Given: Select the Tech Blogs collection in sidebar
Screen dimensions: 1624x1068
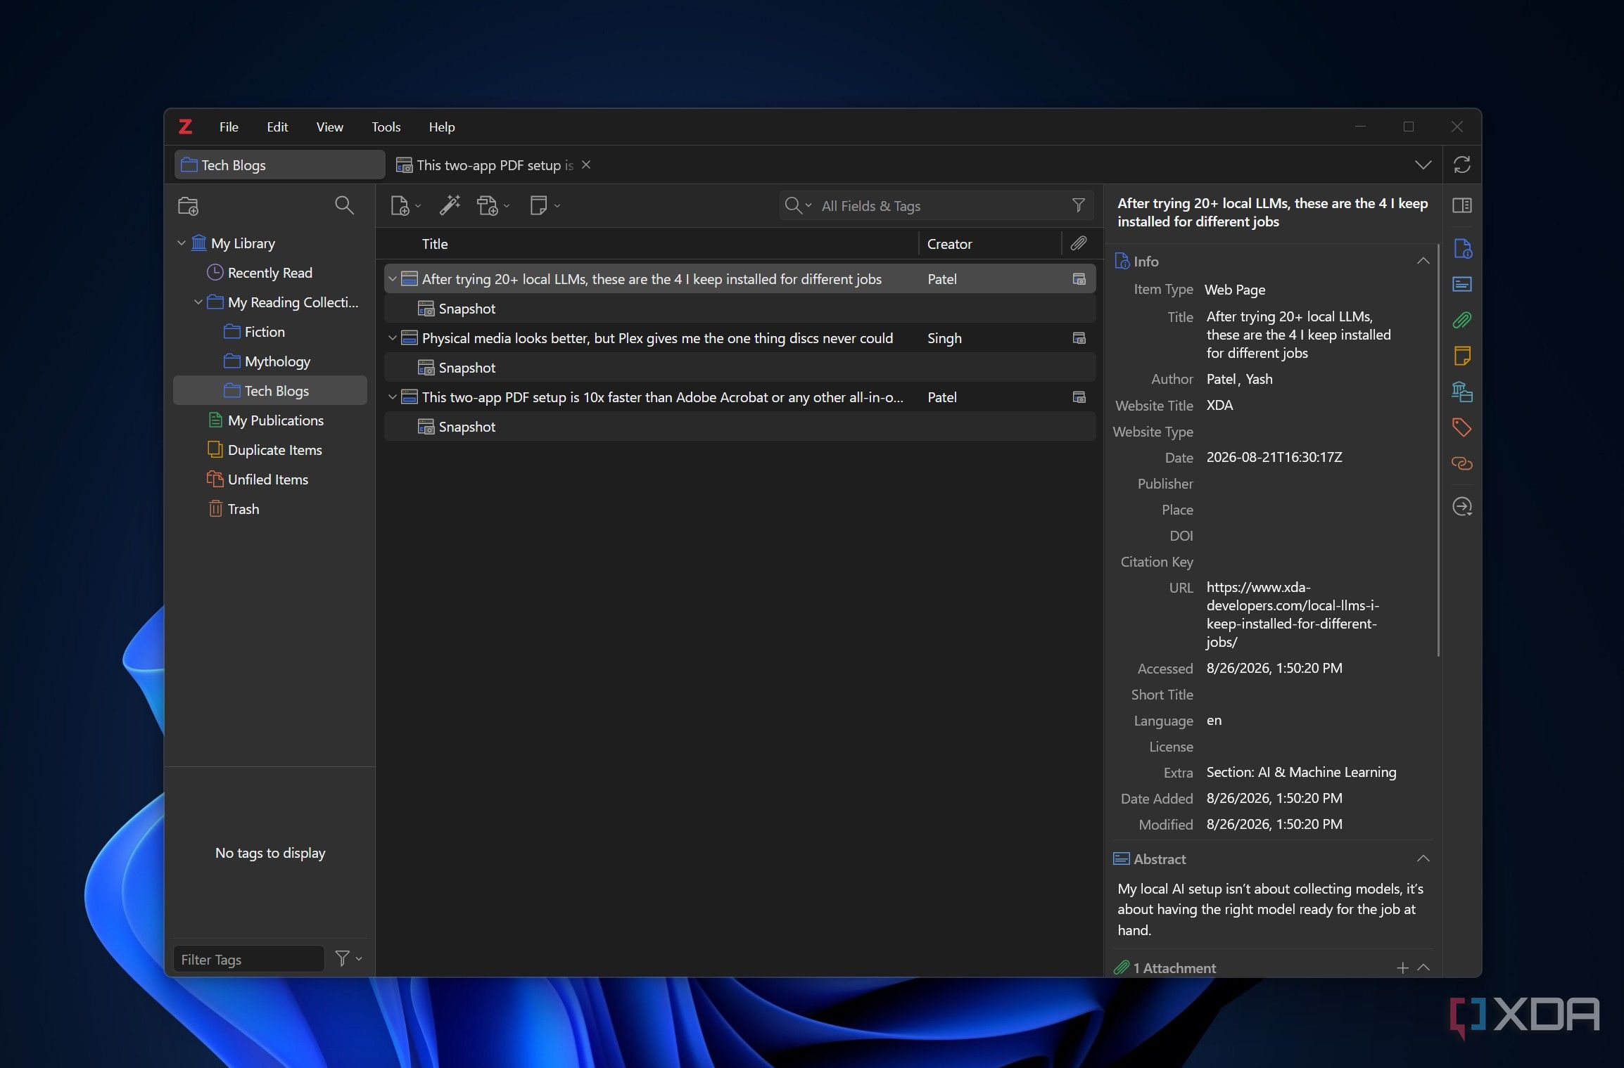Looking at the screenshot, I should point(270,391).
